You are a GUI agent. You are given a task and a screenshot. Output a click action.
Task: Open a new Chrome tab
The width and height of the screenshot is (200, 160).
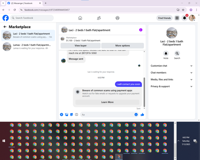[46, 3]
